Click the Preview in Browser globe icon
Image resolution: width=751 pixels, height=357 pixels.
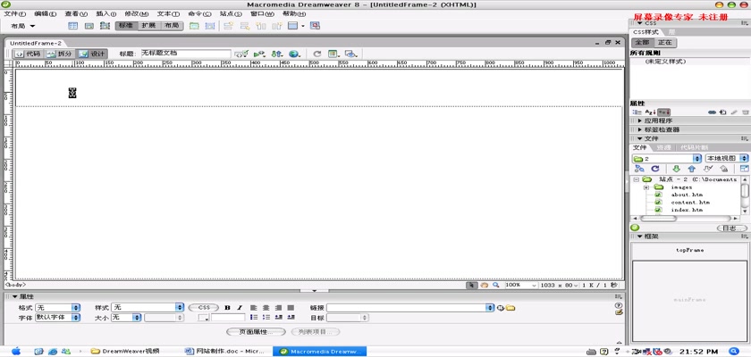click(x=293, y=54)
